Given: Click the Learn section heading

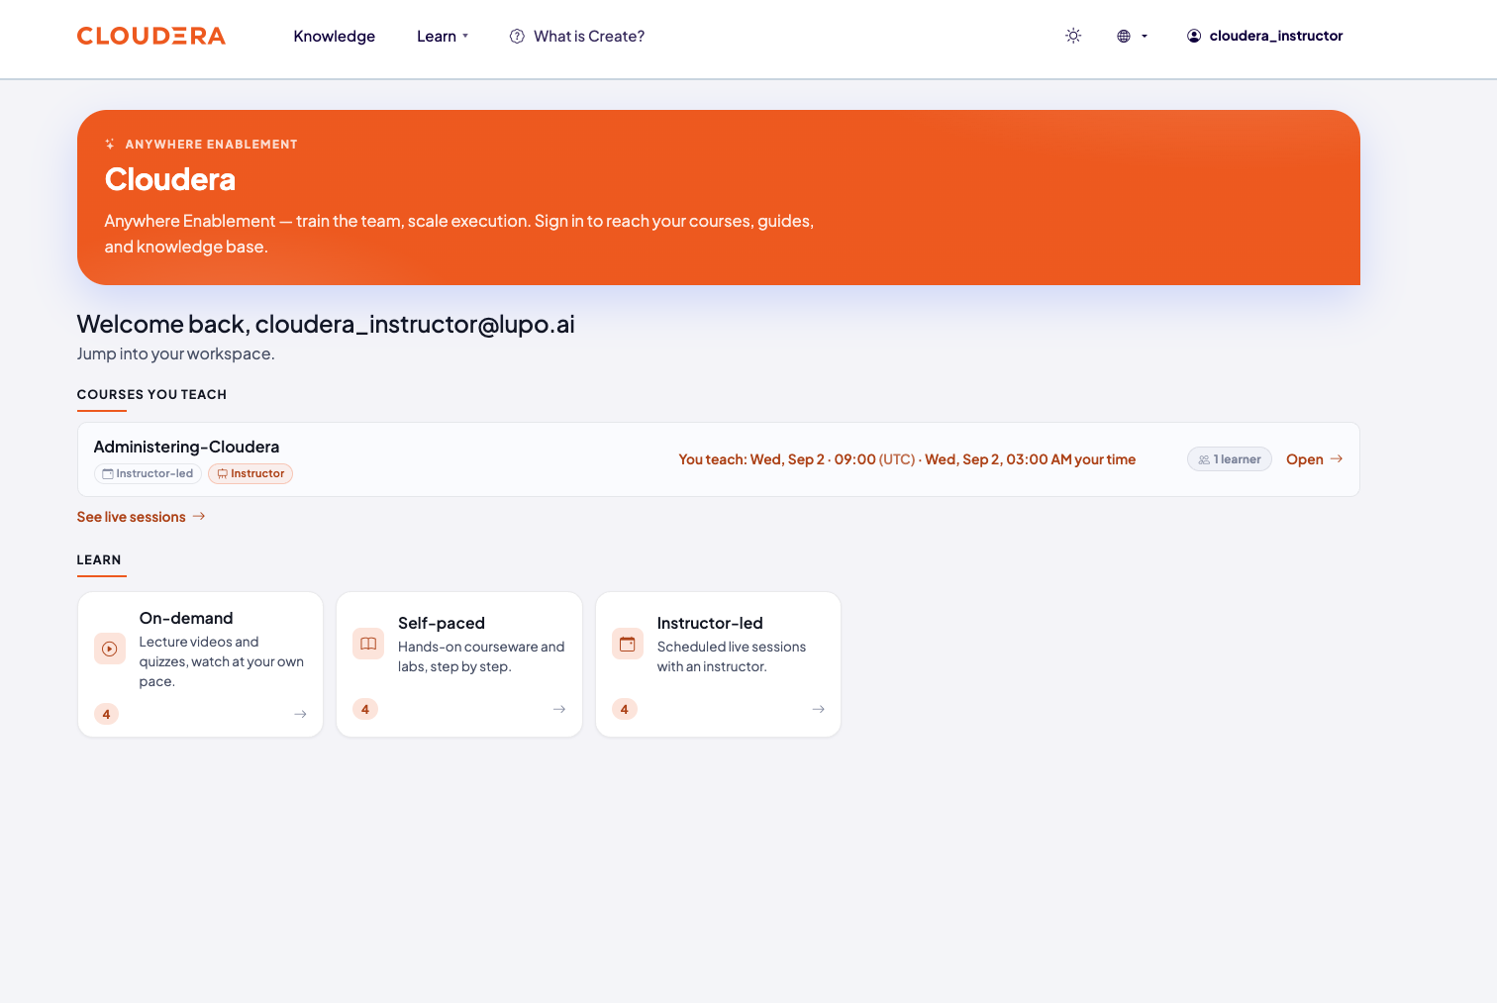Looking at the screenshot, I should click(x=99, y=559).
